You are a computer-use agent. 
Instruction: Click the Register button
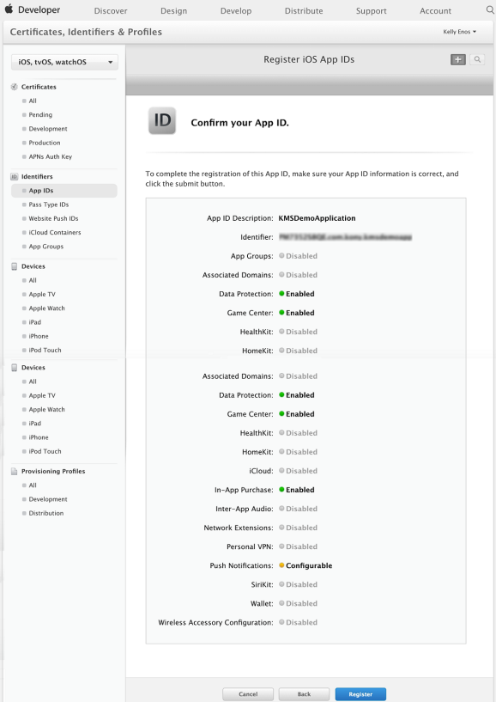pyautogui.click(x=360, y=694)
